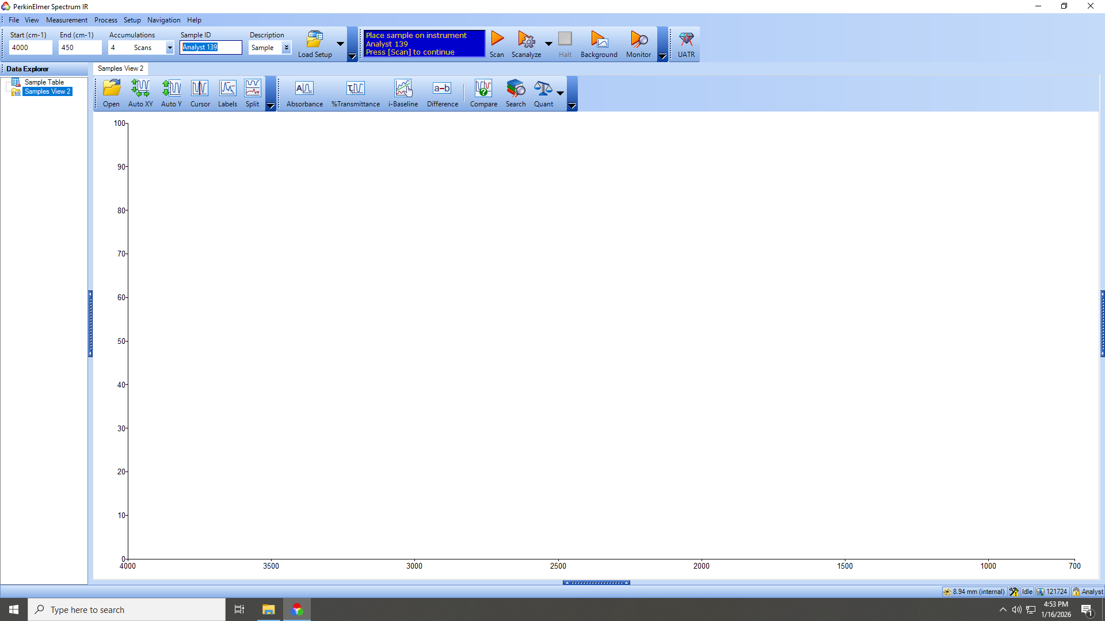Select Sample Table in Data Explorer
Viewport: 1105px width, 621px height.
44,82
